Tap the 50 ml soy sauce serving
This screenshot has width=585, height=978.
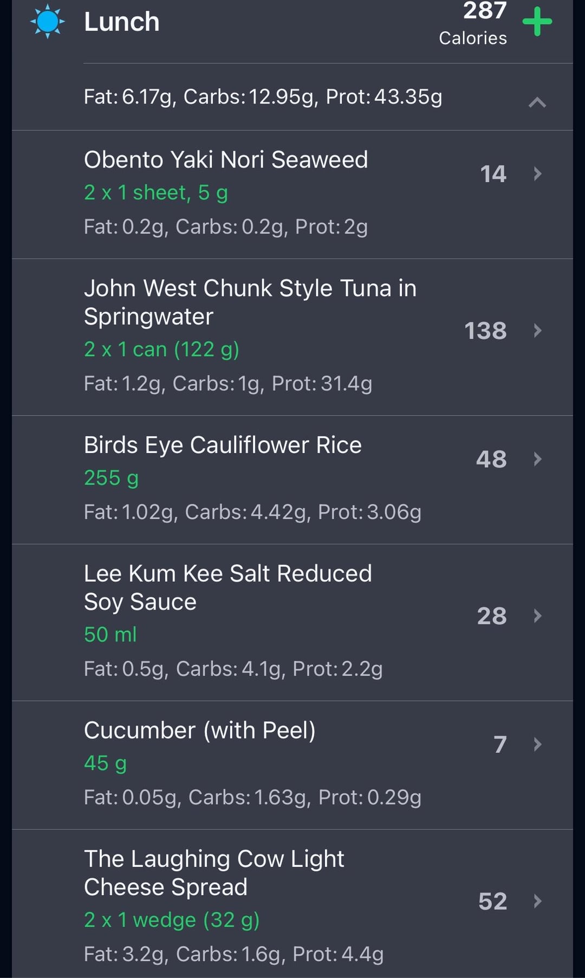110,634
